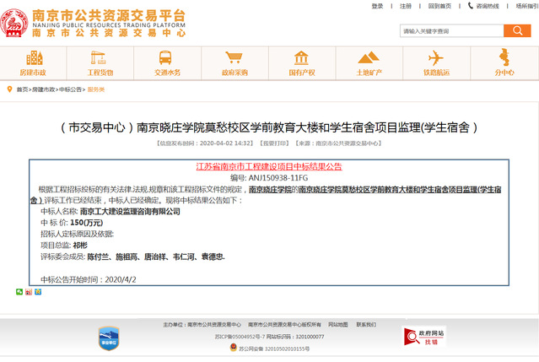Image resolution: width=539 pixels, height=362 pixels.
Task: Click 首页 in the breadcrumb trail
Action: (x=22, y=89)
